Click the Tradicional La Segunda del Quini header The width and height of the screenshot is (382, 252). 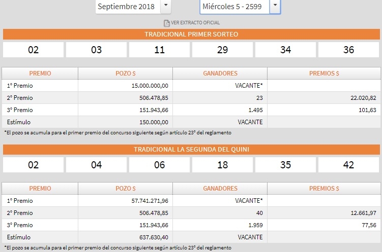191,150
